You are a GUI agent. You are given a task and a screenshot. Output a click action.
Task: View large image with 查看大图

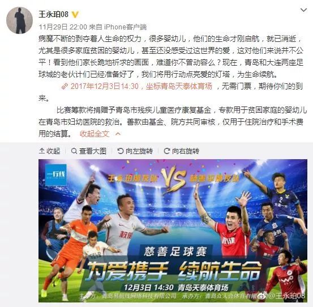click(x=89, y=151)
